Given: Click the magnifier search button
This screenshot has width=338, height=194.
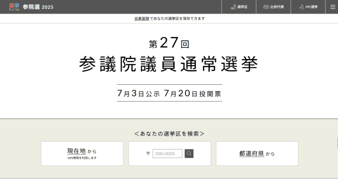Looking at the screenshot, I should [189, 153].
